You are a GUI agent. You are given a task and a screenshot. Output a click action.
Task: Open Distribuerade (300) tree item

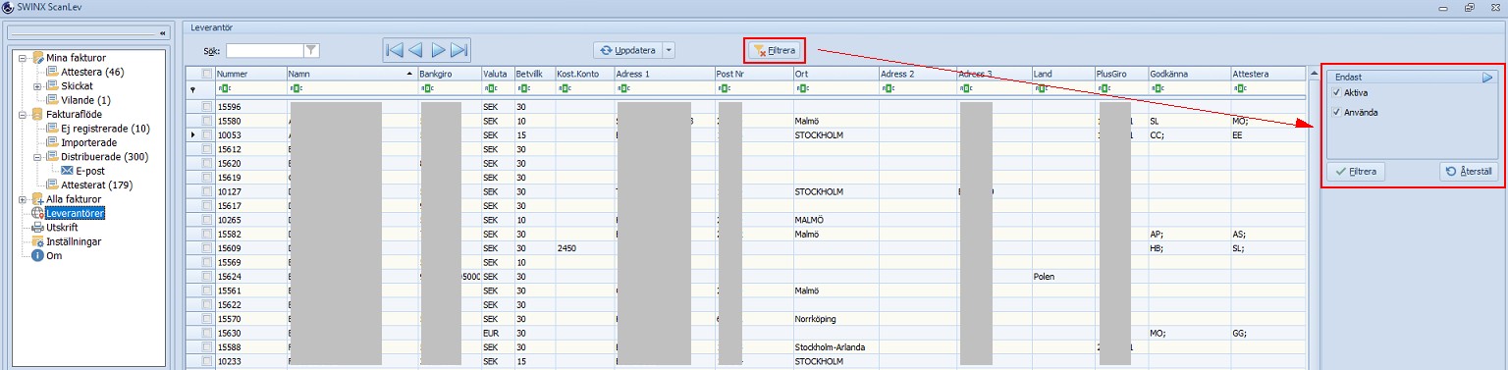[x=104, y=157]
